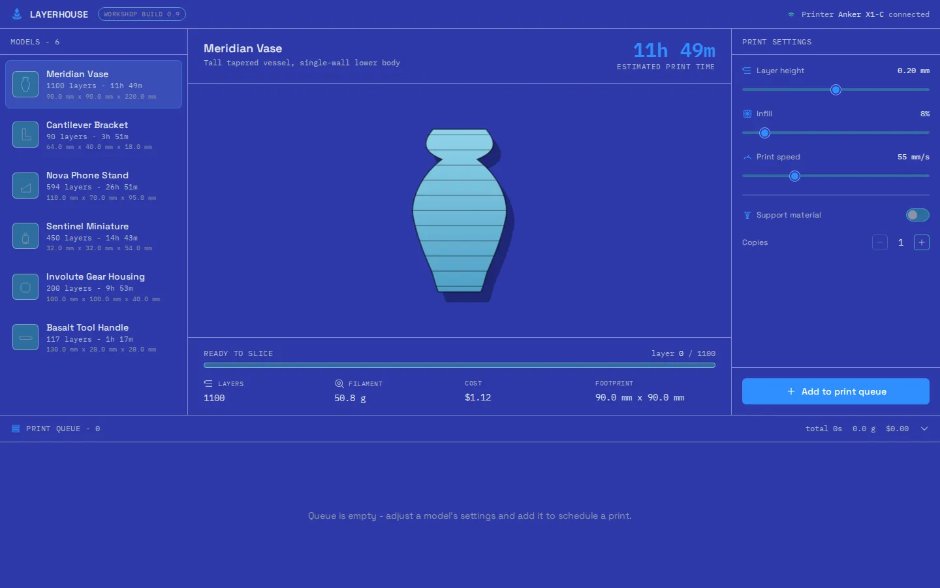This screenshot has height=588, width=940.
Task: Decrease the number of copies
Action: [880, 242]
